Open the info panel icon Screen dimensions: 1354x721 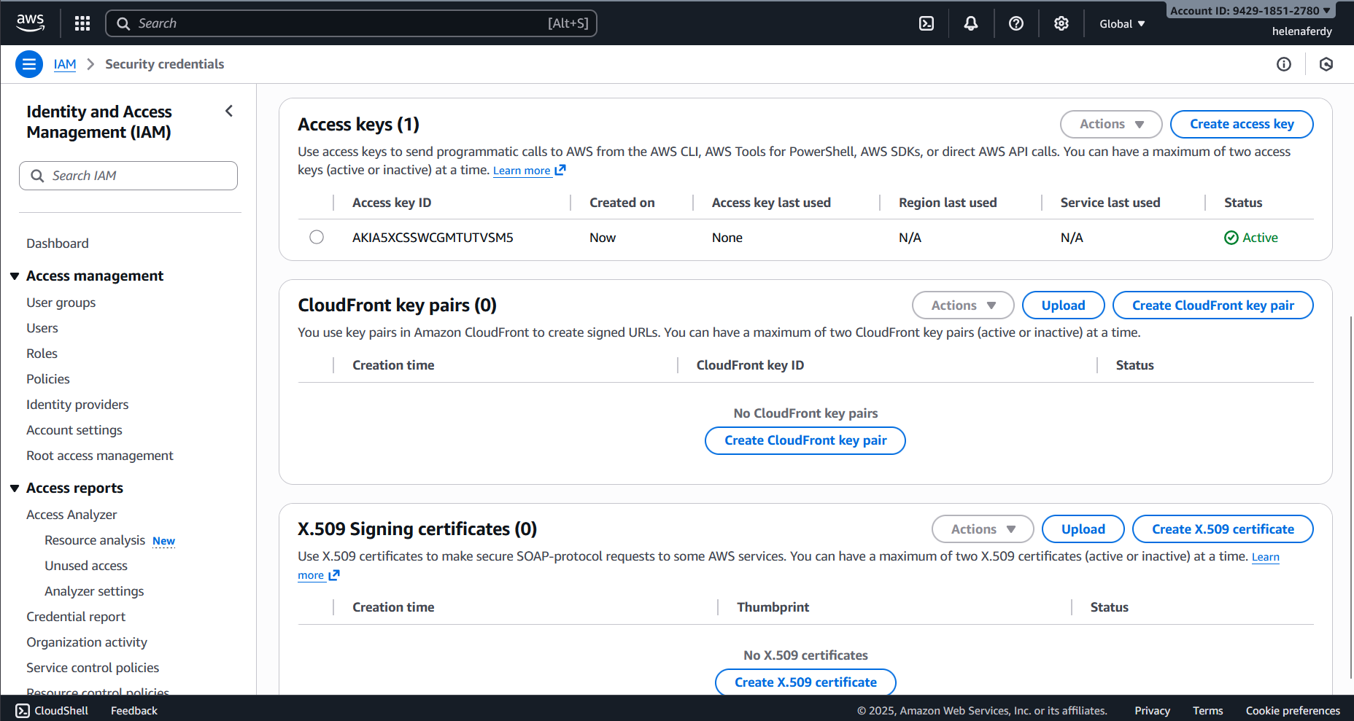(1284, 64)
